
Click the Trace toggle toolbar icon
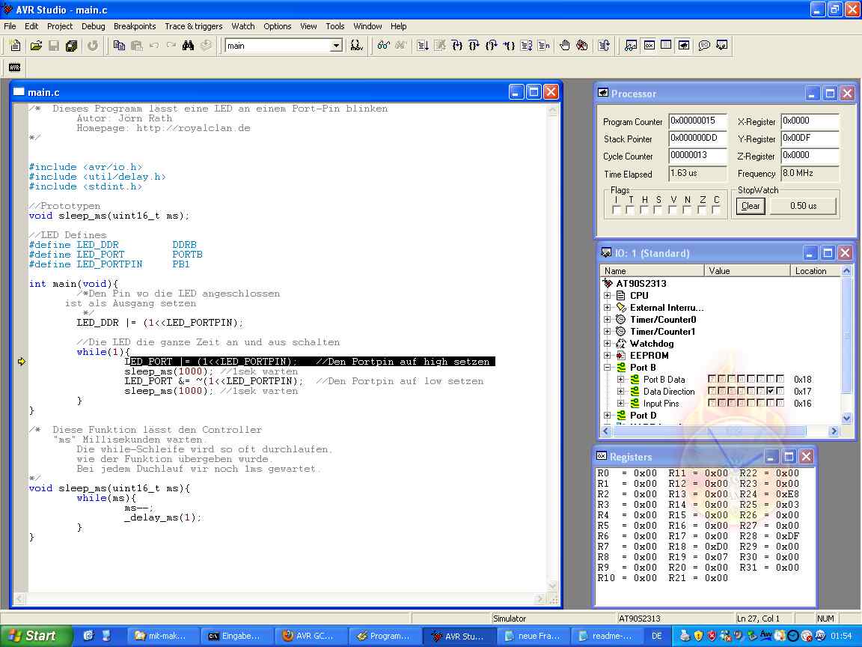pyautogui.click(x=604, y=46)
